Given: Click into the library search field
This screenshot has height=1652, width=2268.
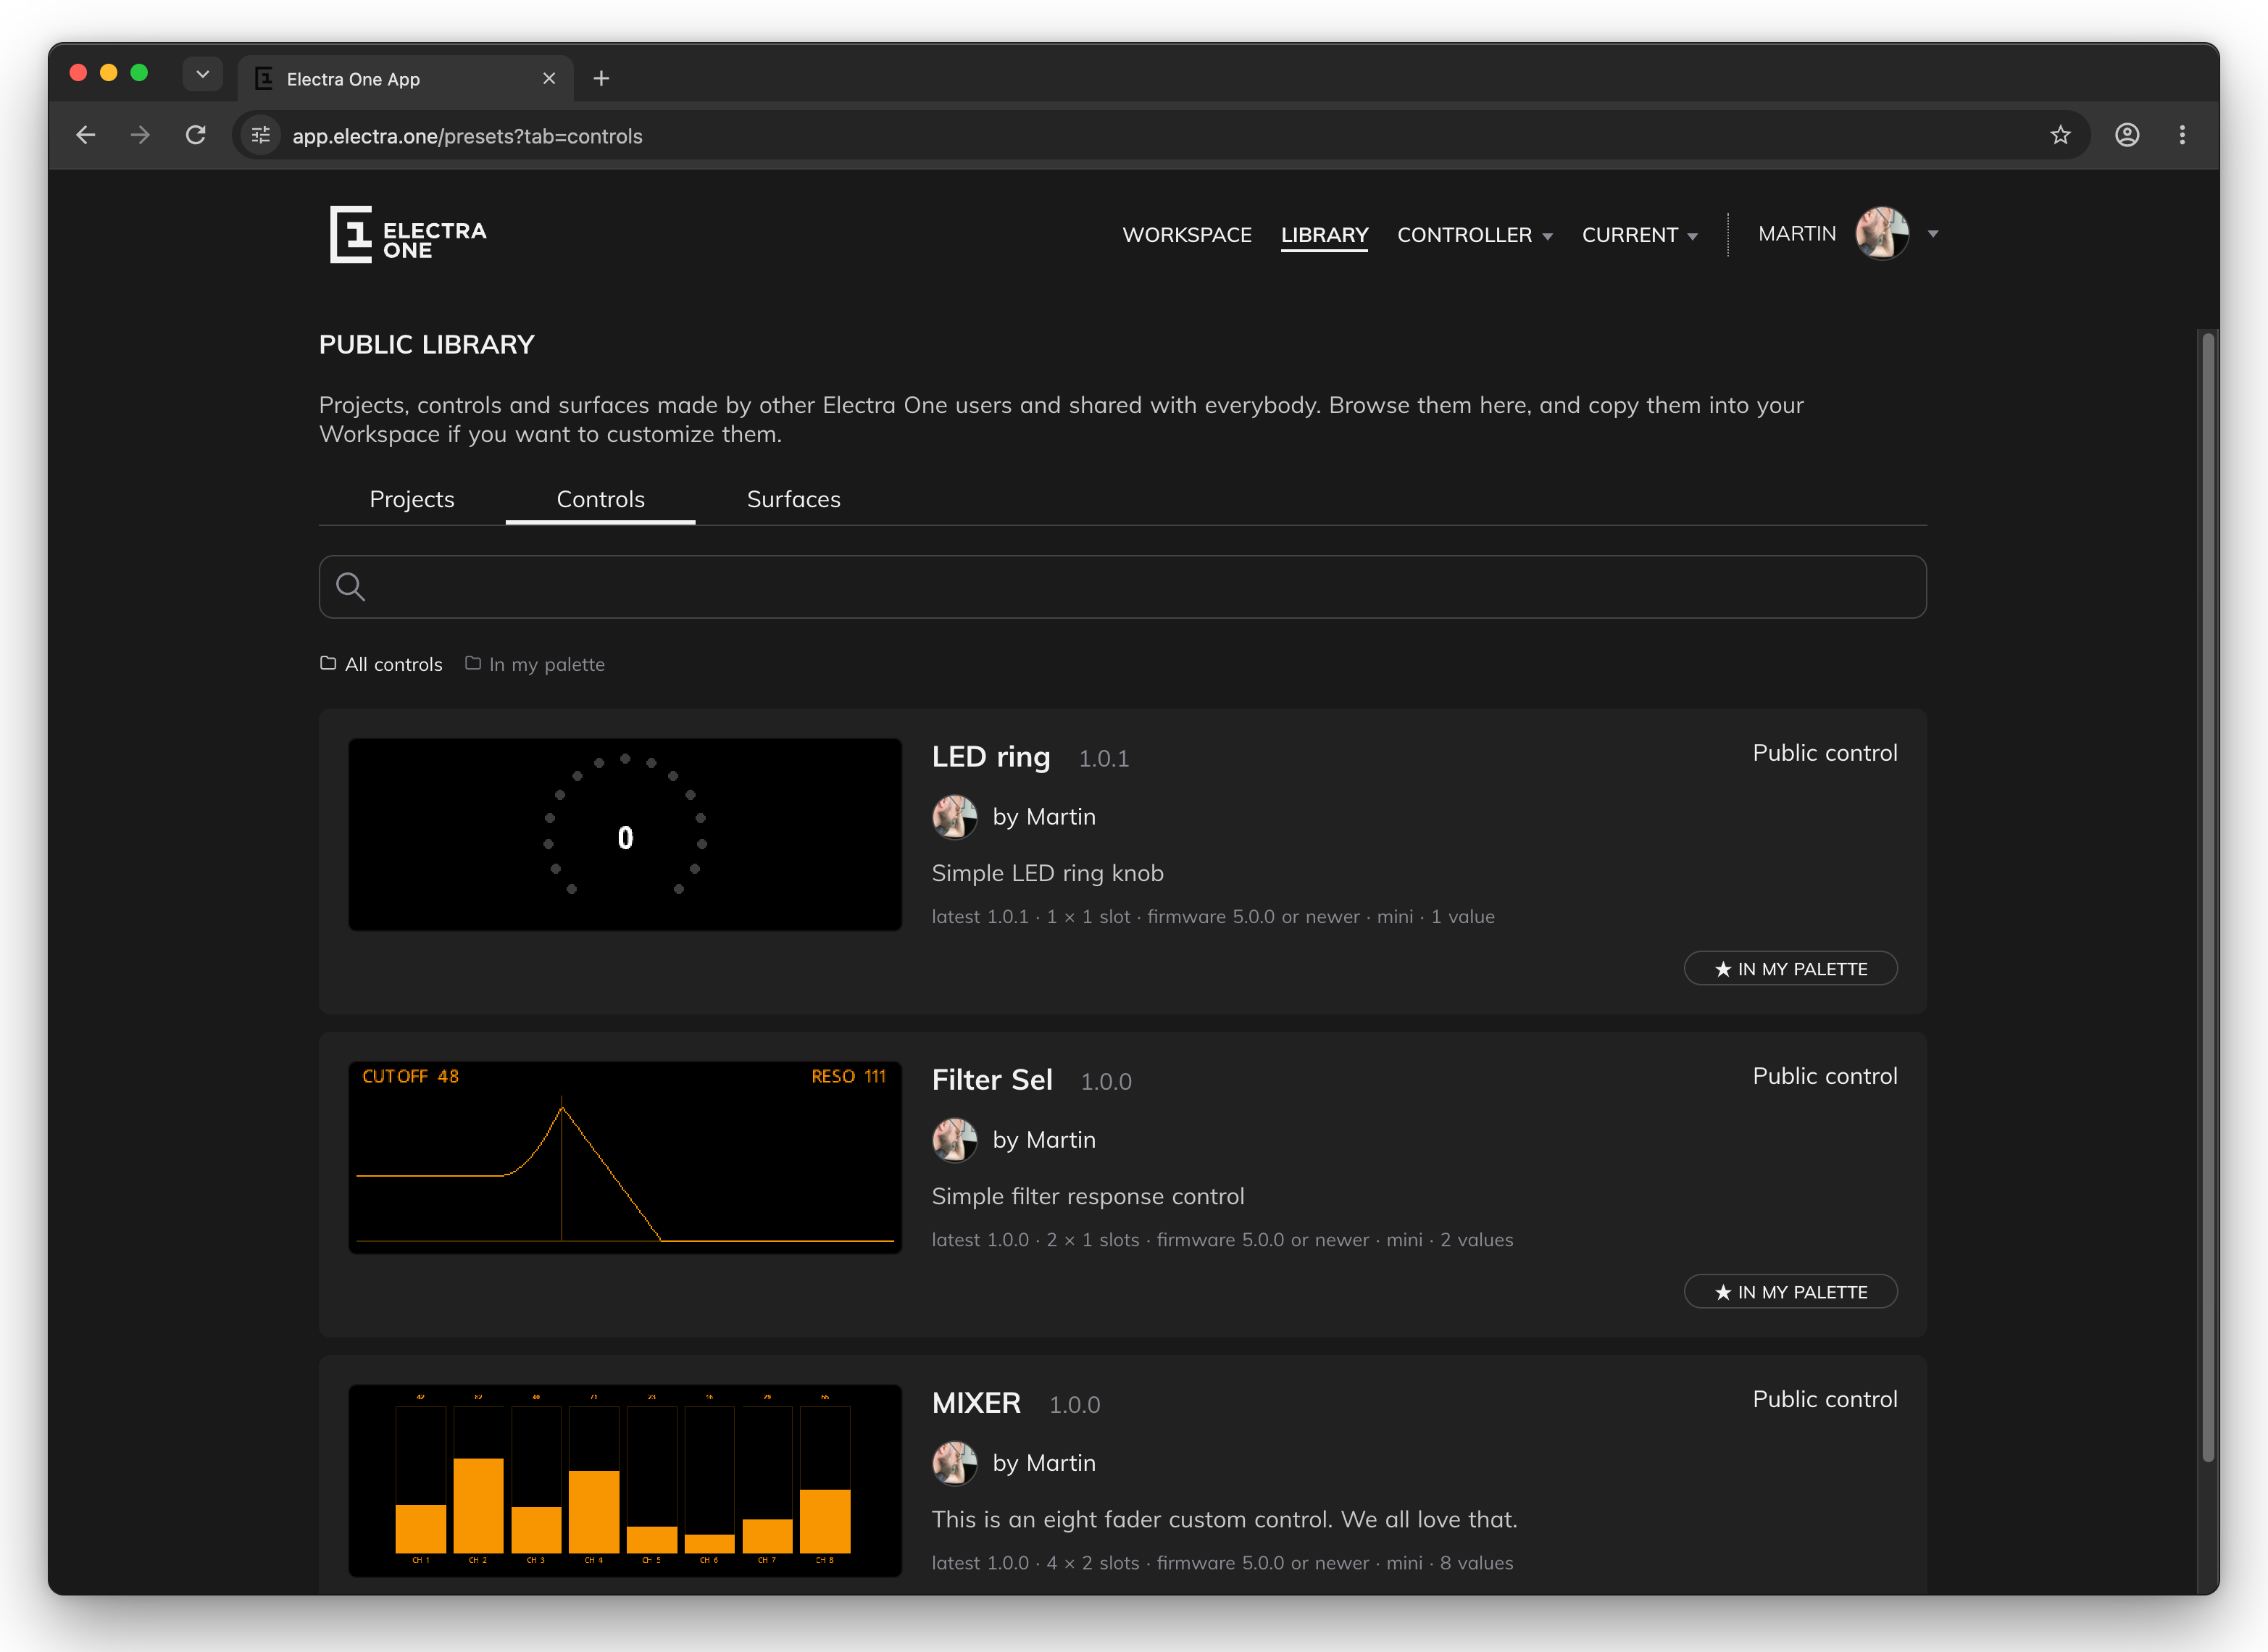Looking at the screenshot, I should tap(1122, 587).
